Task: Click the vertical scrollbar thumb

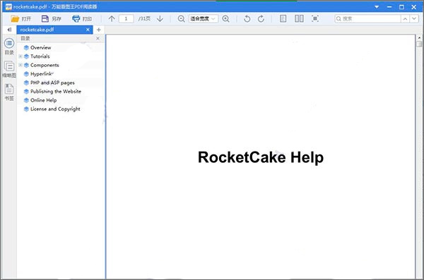Action: point(419,44)
